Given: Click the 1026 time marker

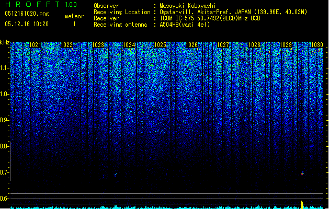Looking at the screenshot, I should (192, 45).
